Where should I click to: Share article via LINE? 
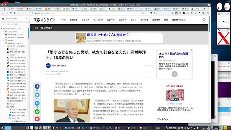tap(37, 112)
